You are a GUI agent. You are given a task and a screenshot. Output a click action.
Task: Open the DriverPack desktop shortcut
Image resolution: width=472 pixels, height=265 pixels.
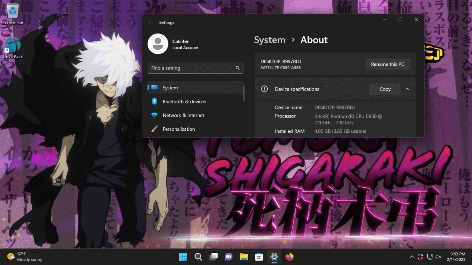tap(13, 48)
